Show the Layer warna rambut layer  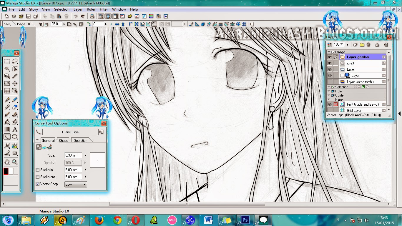pyautogui.click(x=330, y=82)
